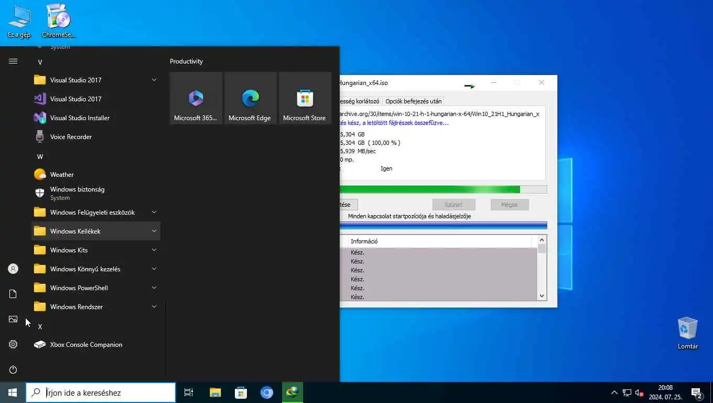Open the network status tray icon
Image resolution: width=713 pixels, height=403 pixels.
pos(627,393)
